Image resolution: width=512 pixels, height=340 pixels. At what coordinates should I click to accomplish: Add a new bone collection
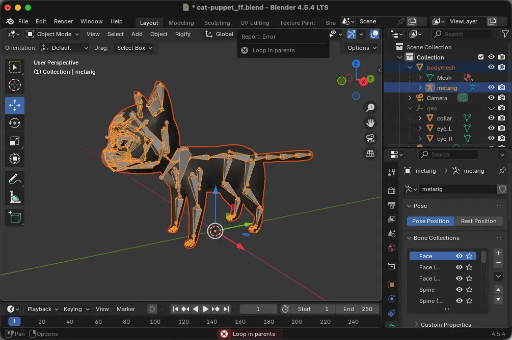(x=498, y=253)
